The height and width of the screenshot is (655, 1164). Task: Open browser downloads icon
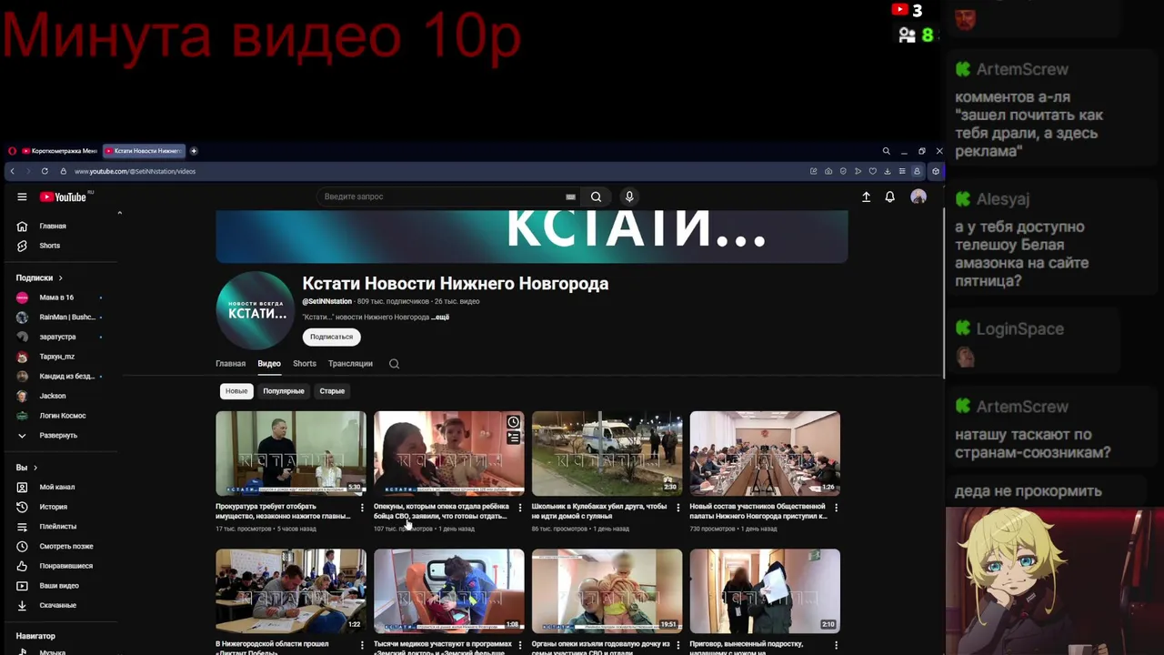888,171
